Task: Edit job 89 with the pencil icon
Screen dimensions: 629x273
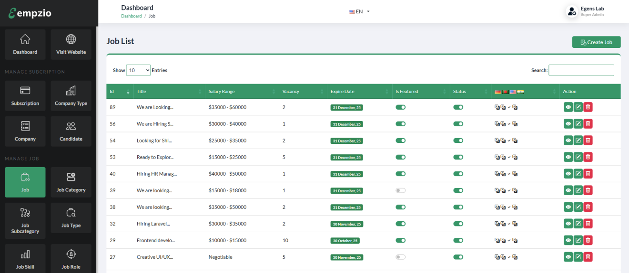Action: tap(578, 107)
